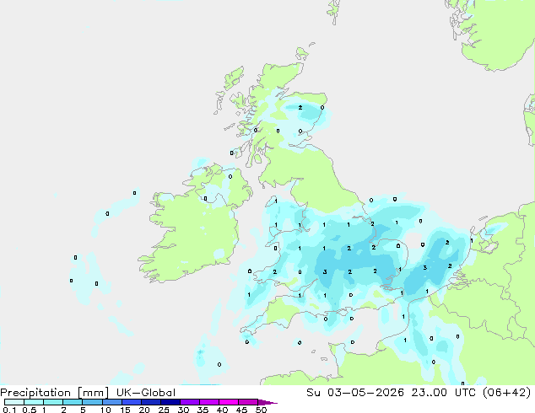Screen dimensions: 535x413
Task: Click the 40–45 mm bright magenta swatch
Action: 229,402
